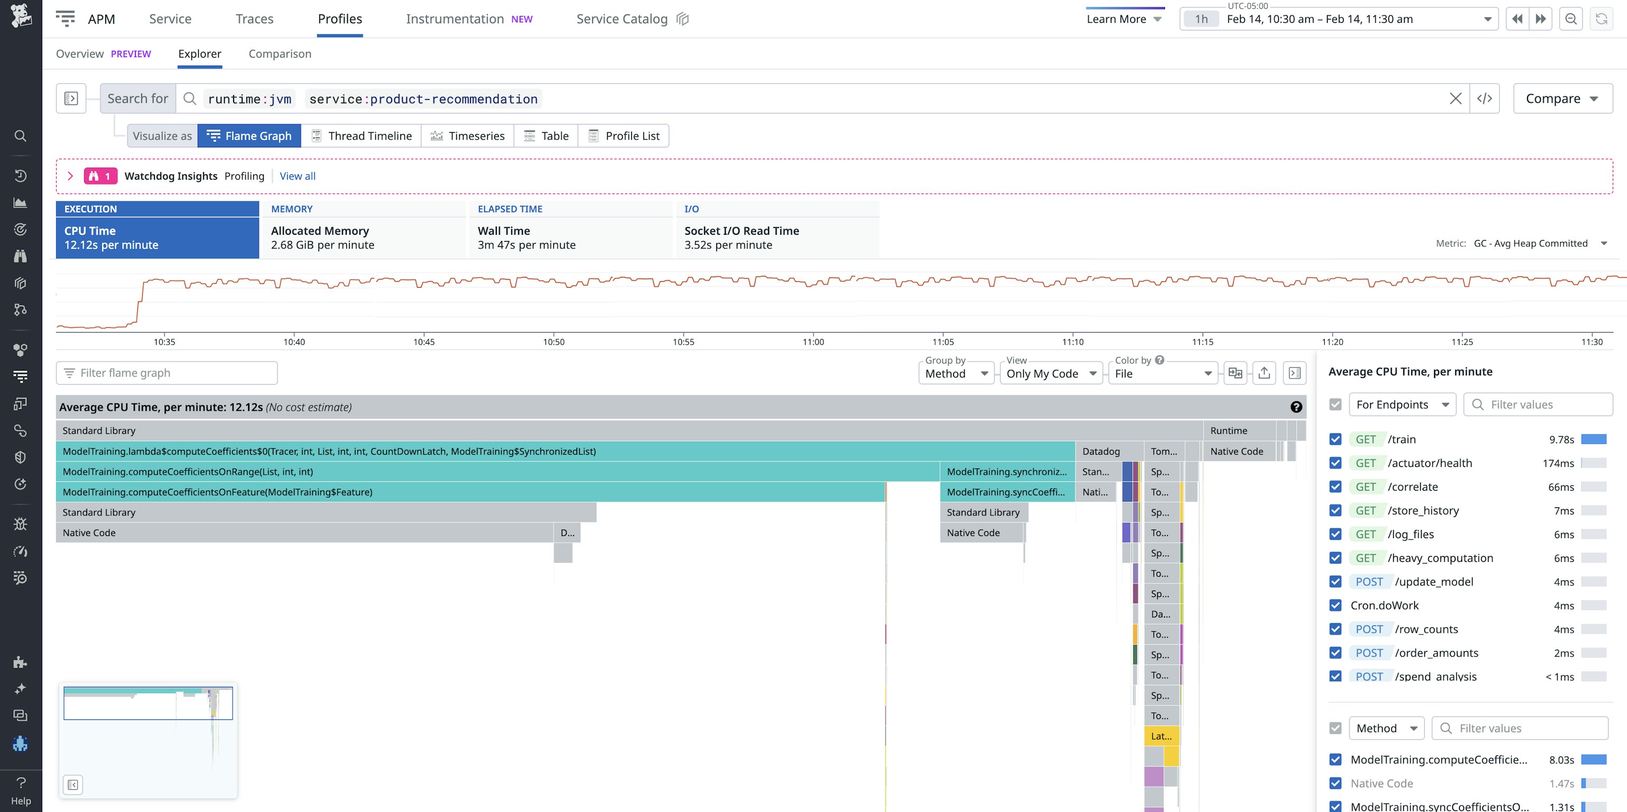This screenshot has height=812, width=1627.
Task: Select the Watchdog binoculars icon in sidebar
Action: click(x=21, y=256)
